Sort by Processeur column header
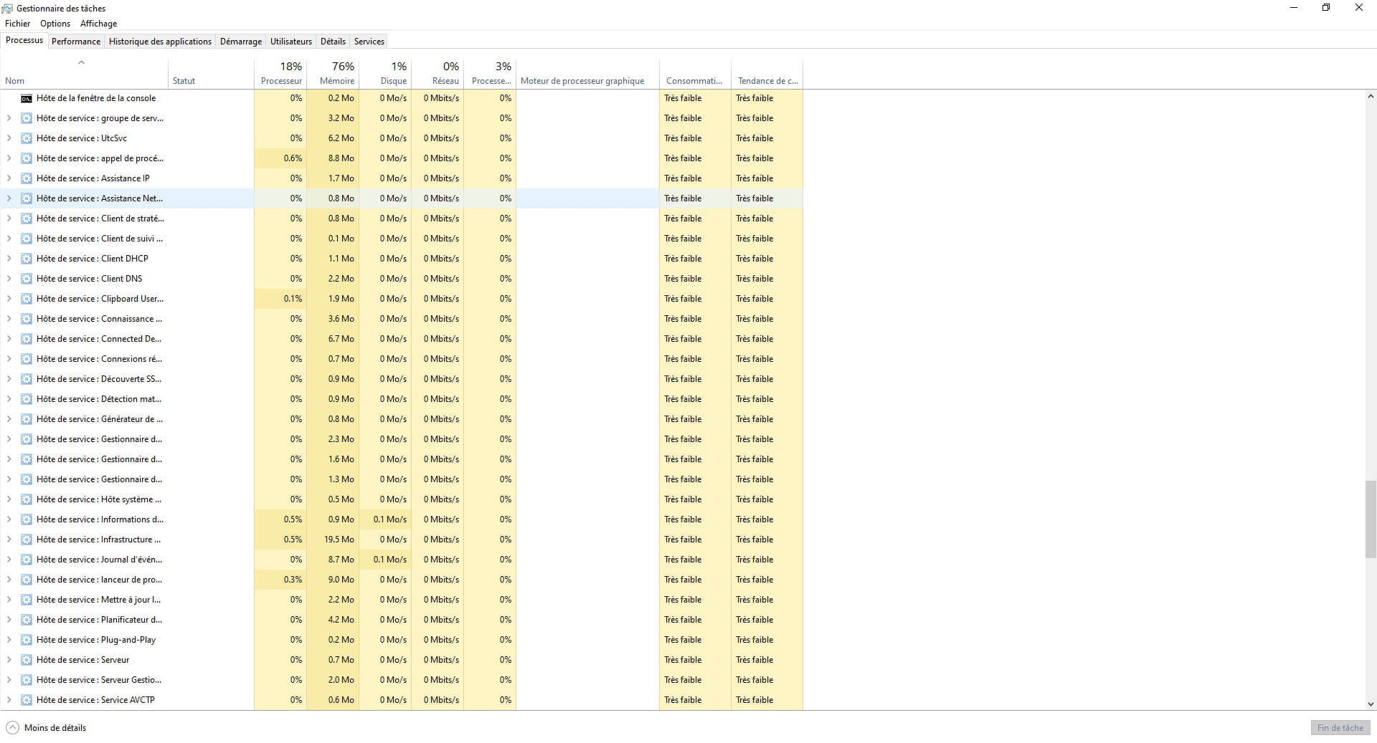 tap(281, 80)
